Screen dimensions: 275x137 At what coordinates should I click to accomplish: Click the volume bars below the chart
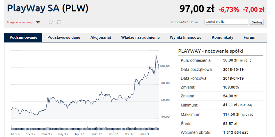click(x=85, y=128)
